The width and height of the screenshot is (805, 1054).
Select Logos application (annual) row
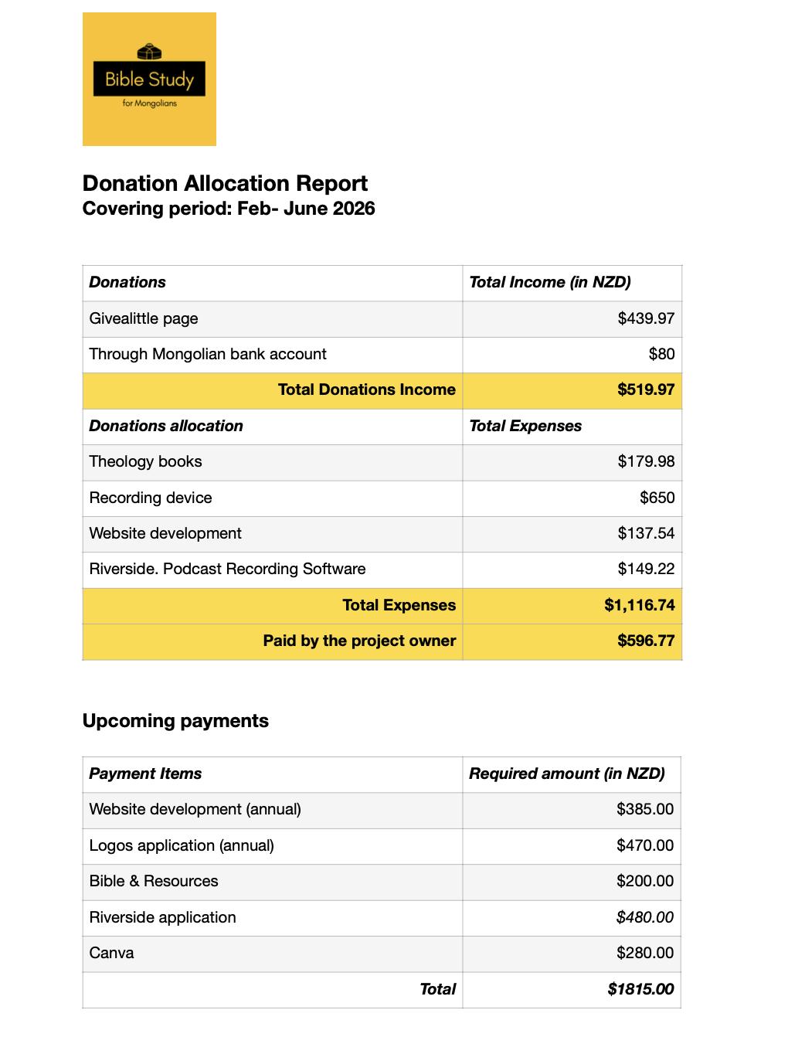382,846
